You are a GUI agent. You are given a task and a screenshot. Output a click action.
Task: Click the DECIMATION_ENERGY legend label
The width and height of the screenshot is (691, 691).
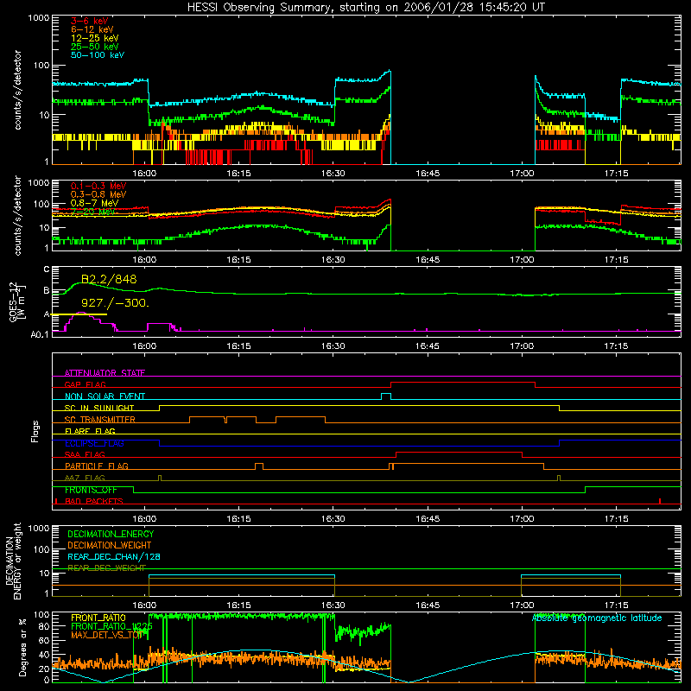point(111,534)
